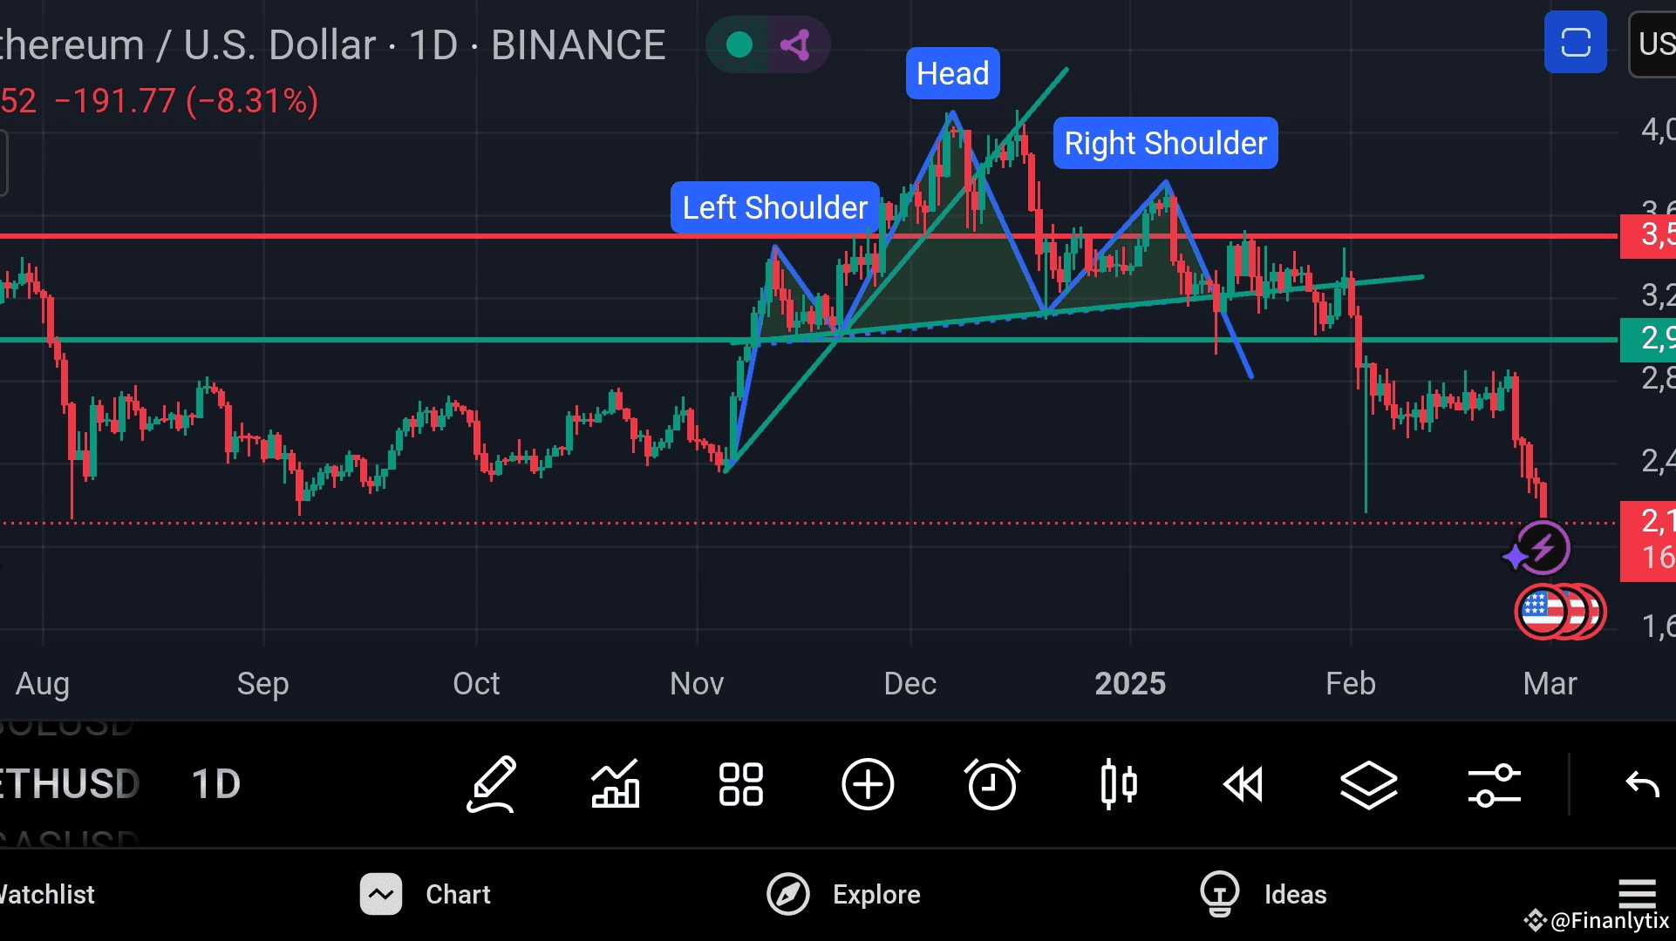
Task: Open the layout grid icon
Action: 740,784
